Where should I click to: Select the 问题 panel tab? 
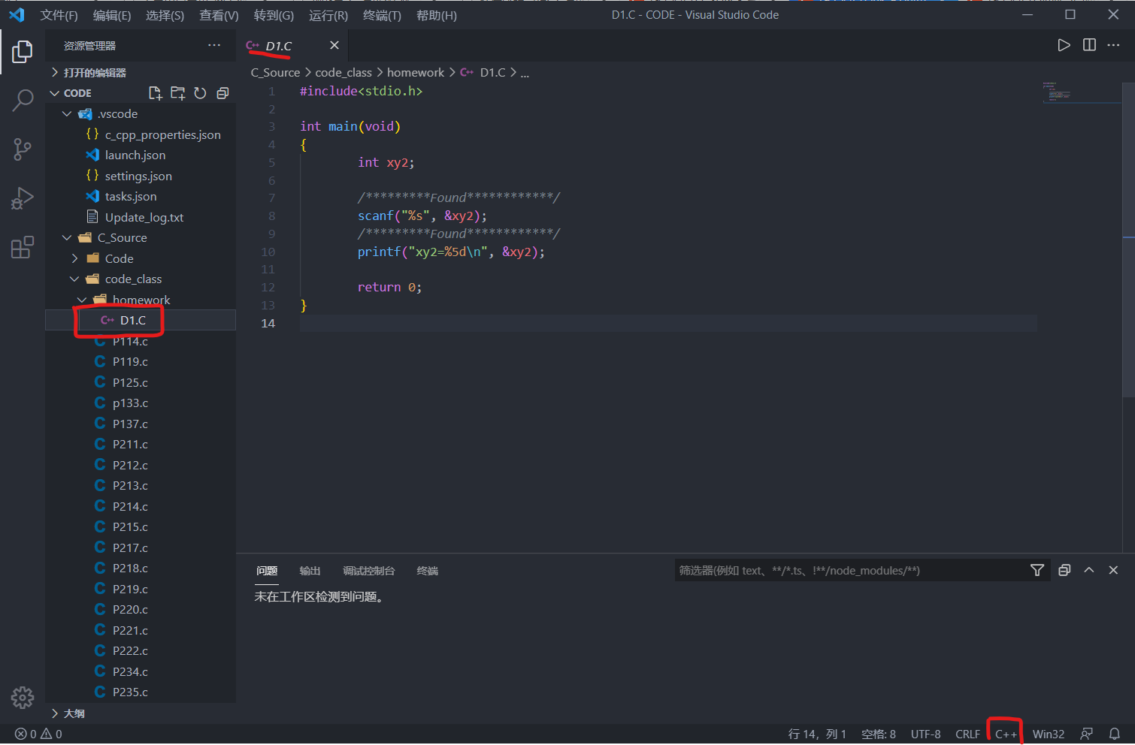pyautogui.click(x=267, y=571)
